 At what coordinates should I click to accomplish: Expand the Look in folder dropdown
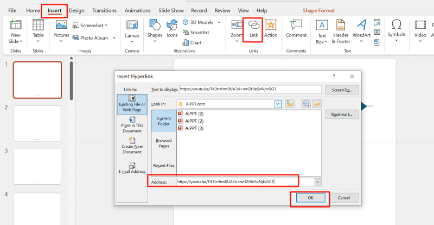tap(278, 103)
